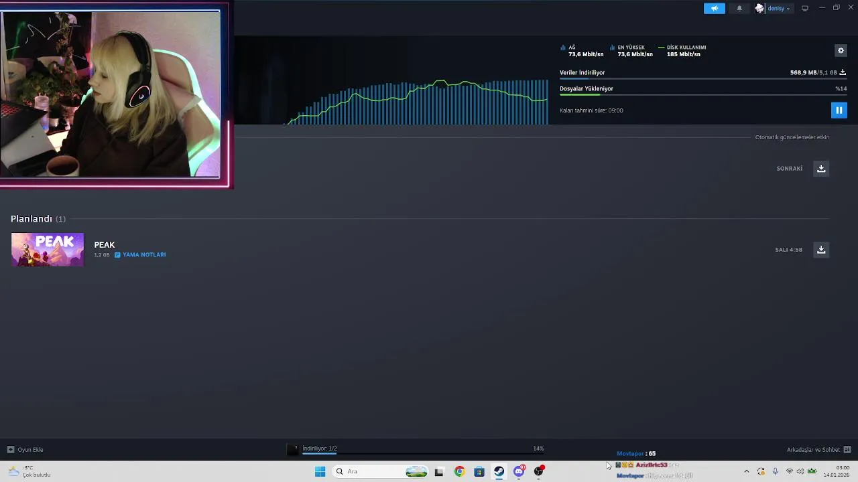Open the volume speaker tray icon
This screenshot has height=482, width=858.
800,471
